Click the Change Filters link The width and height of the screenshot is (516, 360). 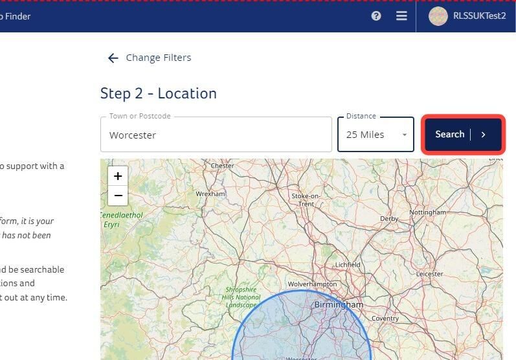click(x=158, y=58)
